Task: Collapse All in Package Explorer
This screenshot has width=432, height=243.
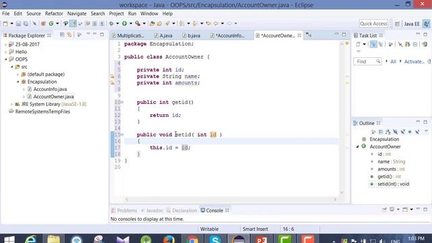Action: 62,34
